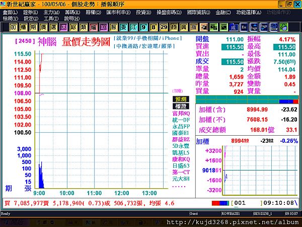Select the 富邦NQ warrant entry
Screen dimensions: 302x227
tap(181, 113)
